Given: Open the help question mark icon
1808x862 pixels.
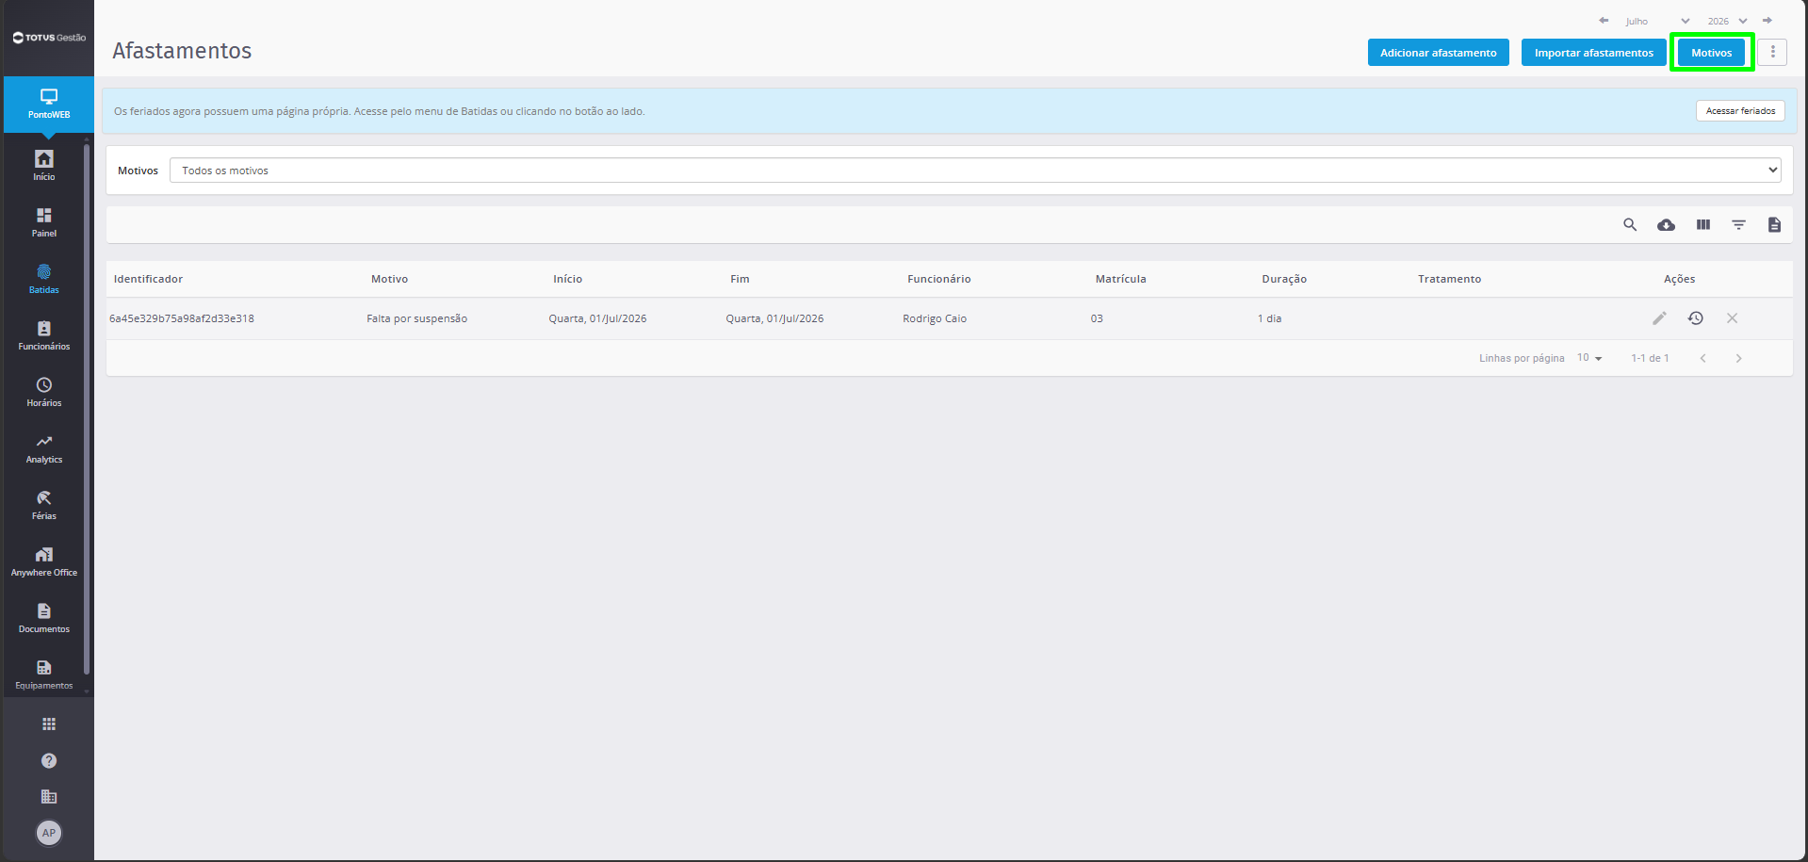Looking at the screenshot, I should click(x=49, y=760).
